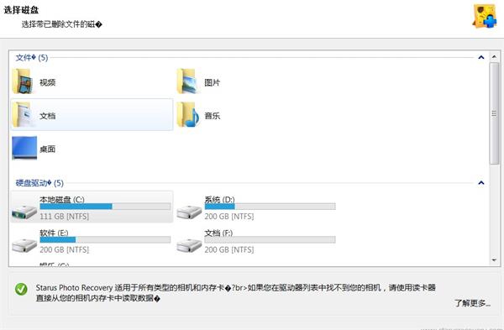504x330 pixels.
Task: Select the 桌面 desktop icon
Action: coord(24,148)
